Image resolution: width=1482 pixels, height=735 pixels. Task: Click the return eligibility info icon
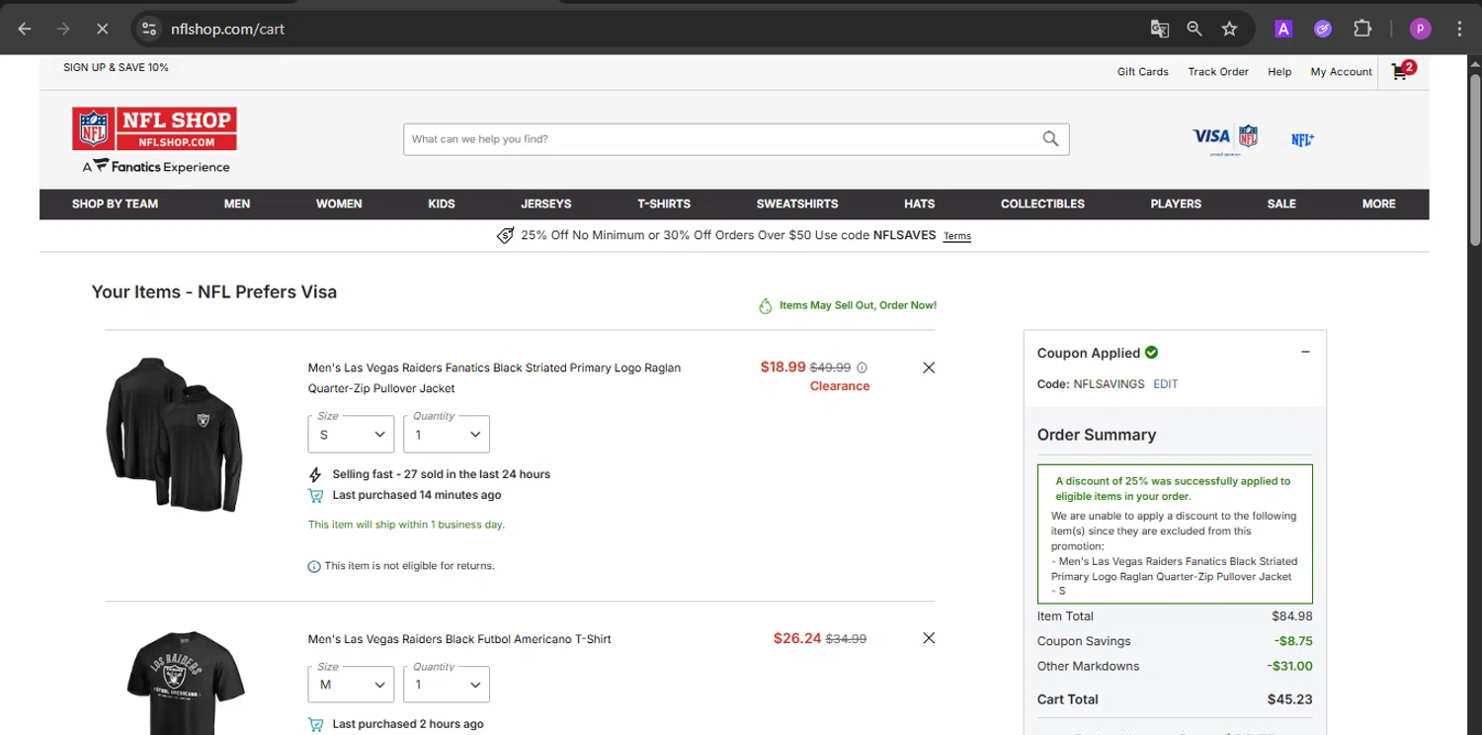pos(314,566)
